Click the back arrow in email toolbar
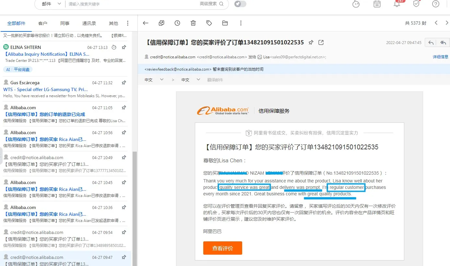Screen dimensions: 450x266 click(146, 23)
